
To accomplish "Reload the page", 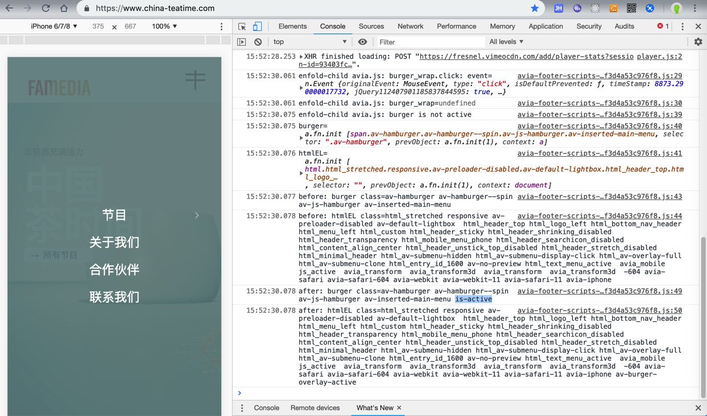I will (46, 9).
